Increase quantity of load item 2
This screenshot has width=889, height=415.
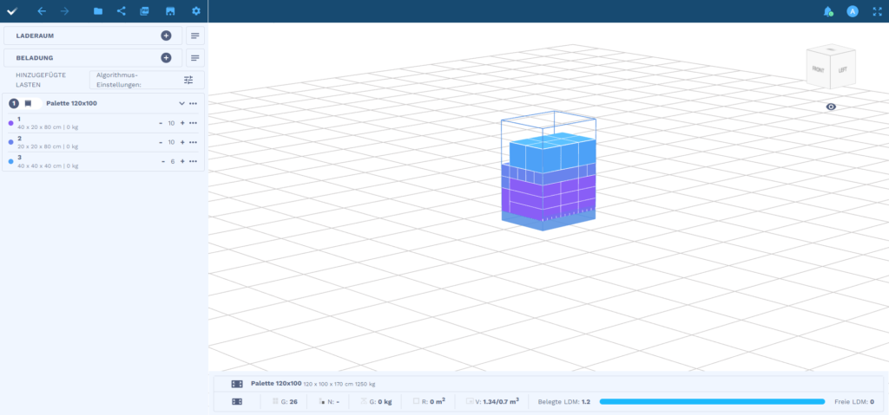[x=182, y=142]
